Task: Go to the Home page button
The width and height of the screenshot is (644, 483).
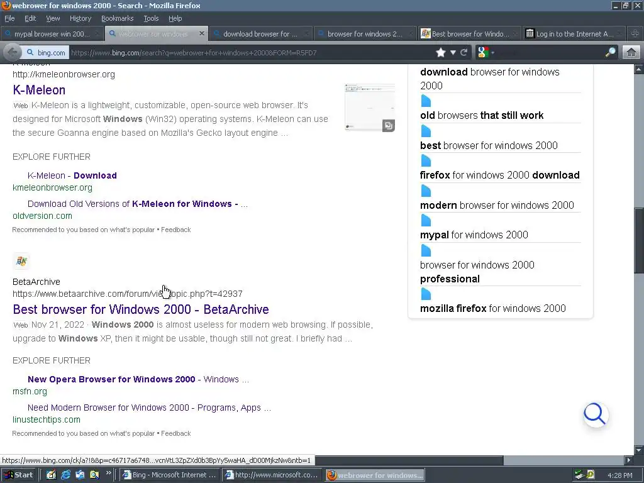Action: click(631, 53)
